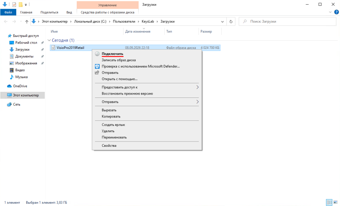Open Свойства from context menu
Viewport: 340px width, 206px height.
[x=147, y=145]
